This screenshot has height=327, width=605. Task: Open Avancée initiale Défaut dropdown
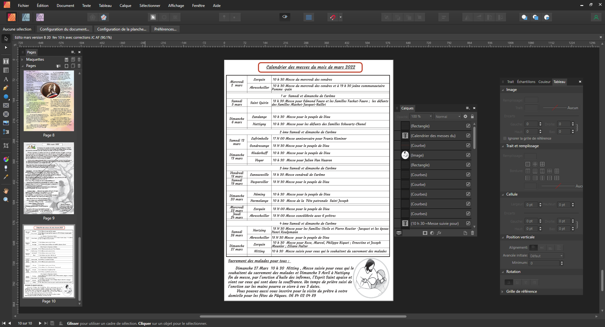point(546,256)
